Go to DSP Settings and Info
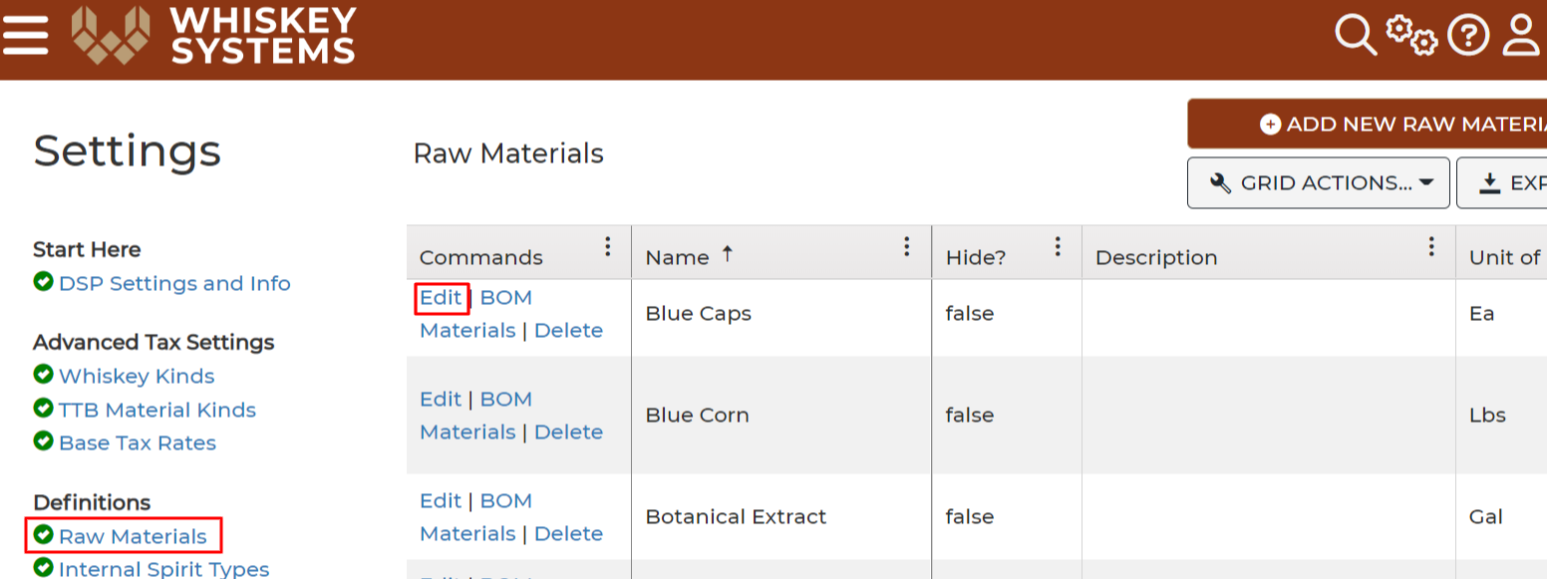Screen dimensions: 1547x579 pos(174,283)
